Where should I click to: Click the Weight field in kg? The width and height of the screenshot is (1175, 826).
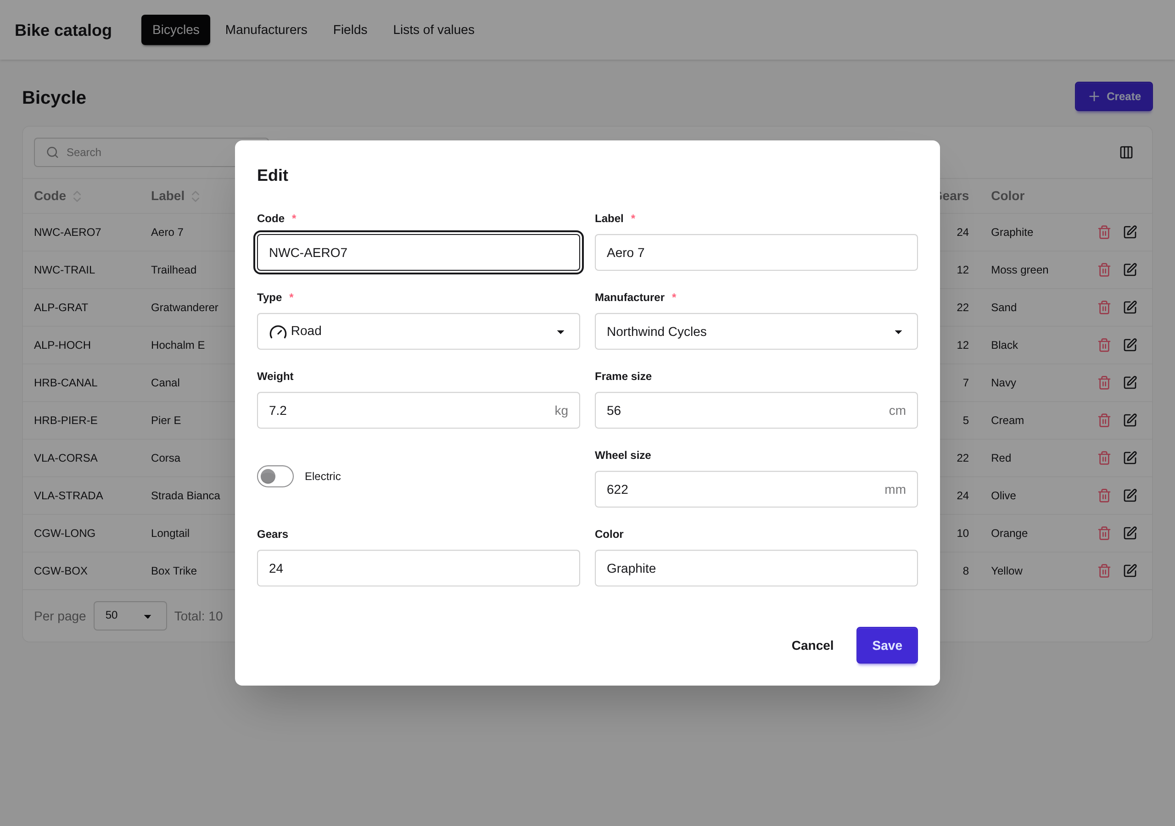point(418,410)
